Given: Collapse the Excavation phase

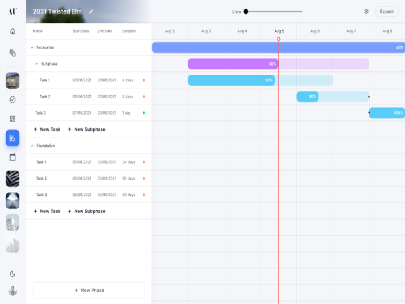Looking at the screenshot, I should tap(32, 47).
